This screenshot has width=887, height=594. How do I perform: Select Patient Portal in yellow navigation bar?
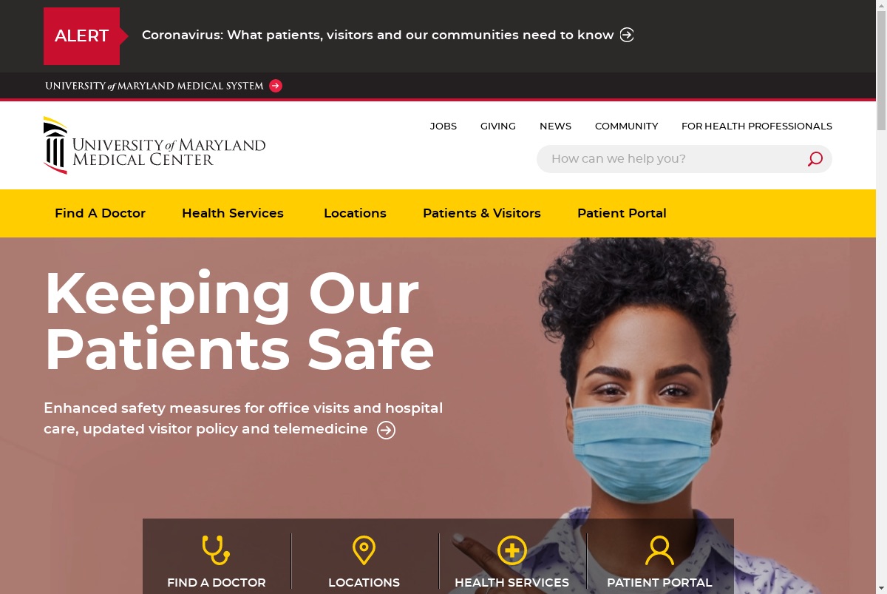tap(622, 213)
